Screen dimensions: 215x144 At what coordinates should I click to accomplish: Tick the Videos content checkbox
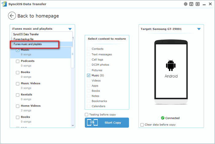coord(88,80)
